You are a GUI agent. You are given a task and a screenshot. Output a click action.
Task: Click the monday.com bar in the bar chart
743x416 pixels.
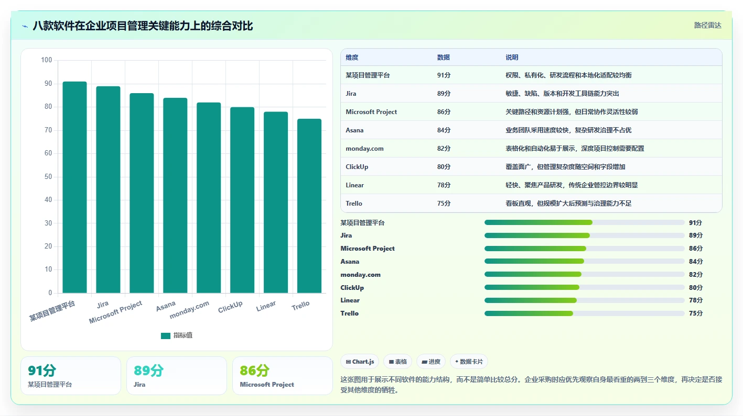click(209, 198)
